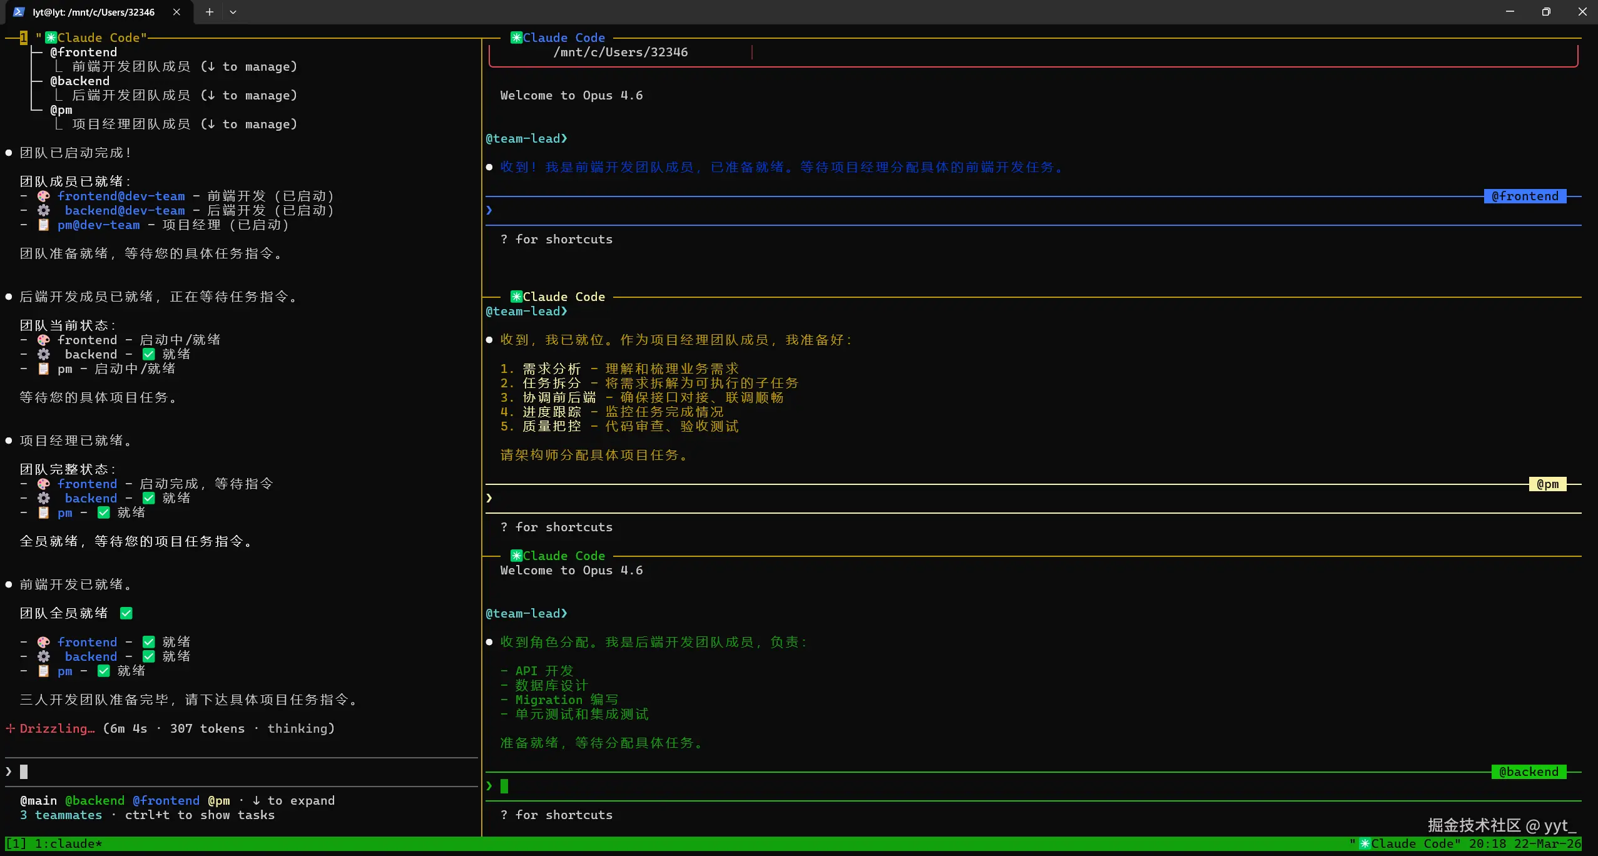
Task: Click the clipboard emoji beside pm@dev-team
Action: coord(43,225)
